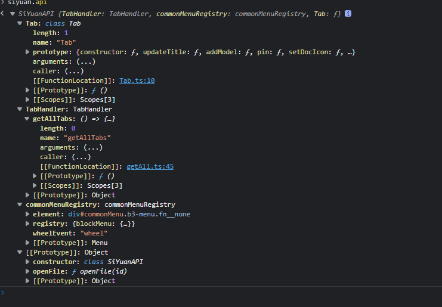
Task: Click the output arrow beside SiYuanAPI result
Action: (x=2, y=13)
